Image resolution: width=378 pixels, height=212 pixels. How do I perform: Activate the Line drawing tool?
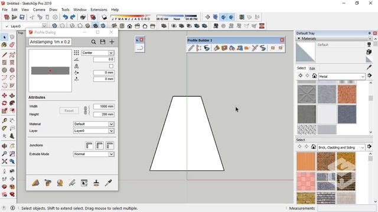click(4, 55)
